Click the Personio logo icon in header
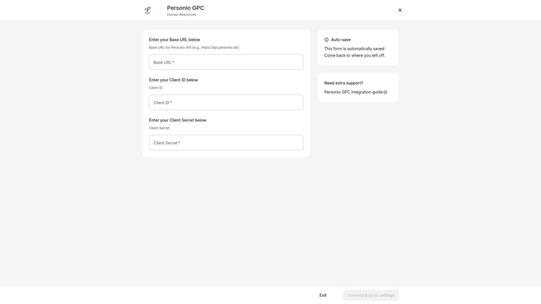The image size is (541, 304). (x=148, y=10)
